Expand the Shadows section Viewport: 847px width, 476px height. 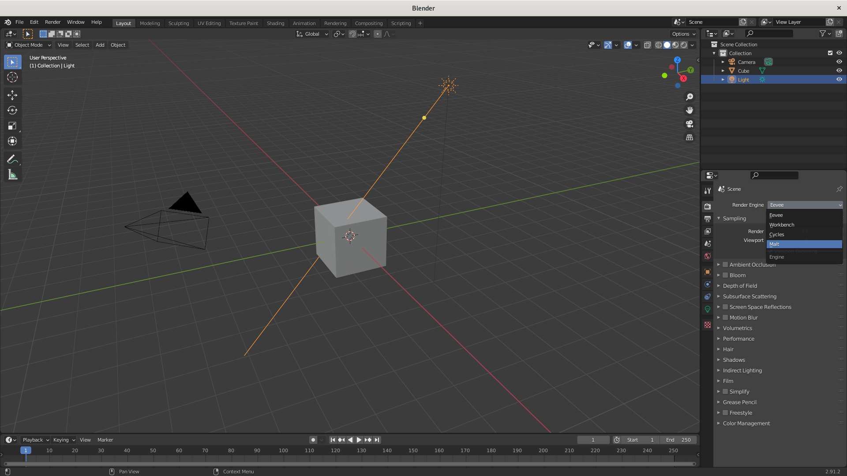(719, 360)
